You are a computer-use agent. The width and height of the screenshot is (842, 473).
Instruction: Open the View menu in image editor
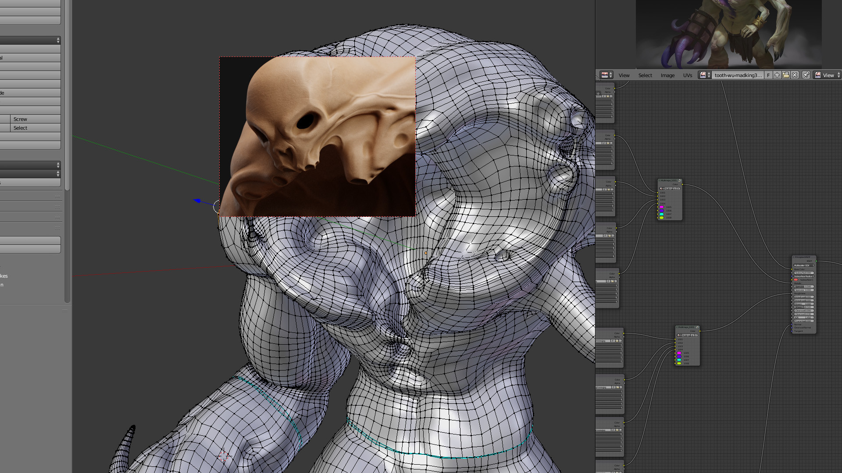pyautogui.click(x=624, y=75)
